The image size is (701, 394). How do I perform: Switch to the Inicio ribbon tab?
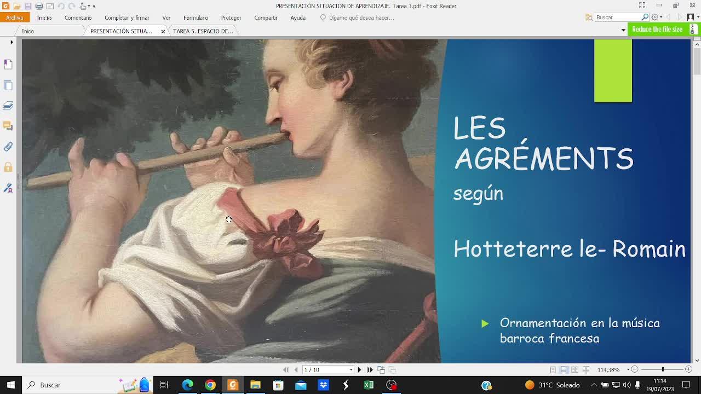click(x=44, y=18)
